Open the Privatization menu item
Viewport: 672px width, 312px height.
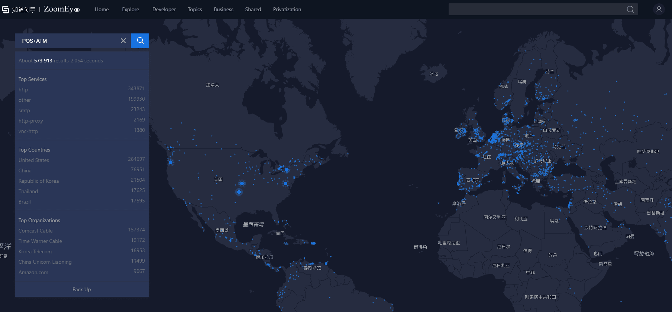(x=287, y=9)
